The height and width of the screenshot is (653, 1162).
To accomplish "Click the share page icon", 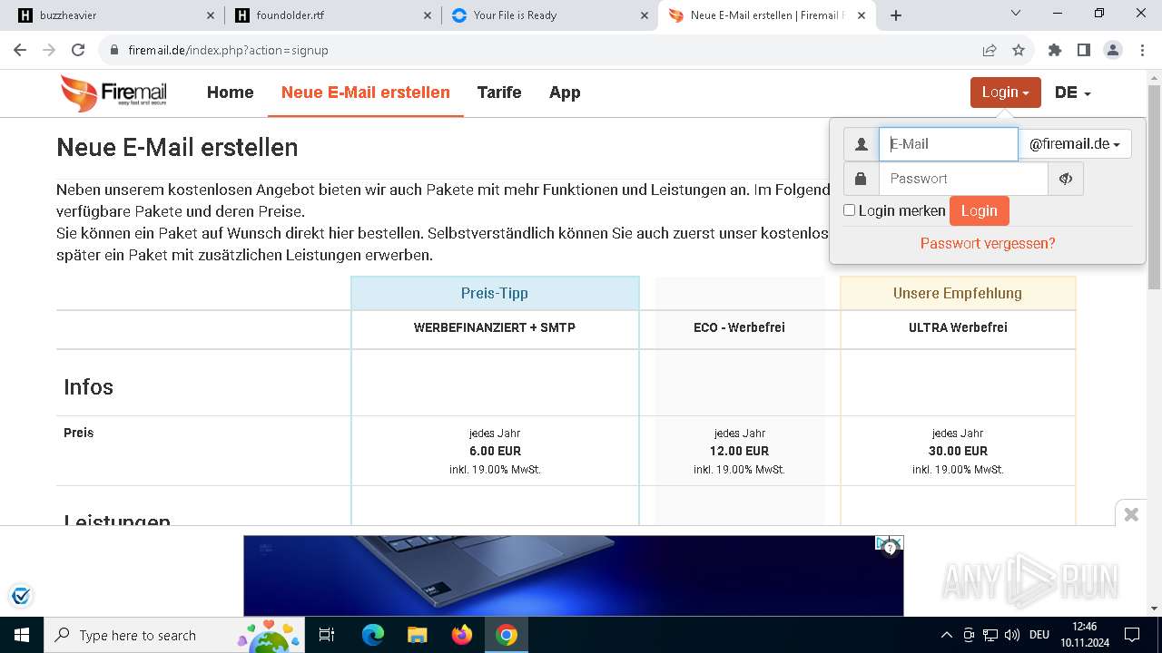I will 990,50.
